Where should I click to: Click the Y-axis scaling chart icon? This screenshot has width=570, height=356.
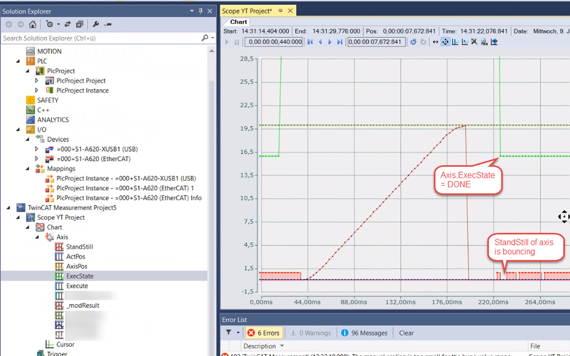[x=465, y=42]
